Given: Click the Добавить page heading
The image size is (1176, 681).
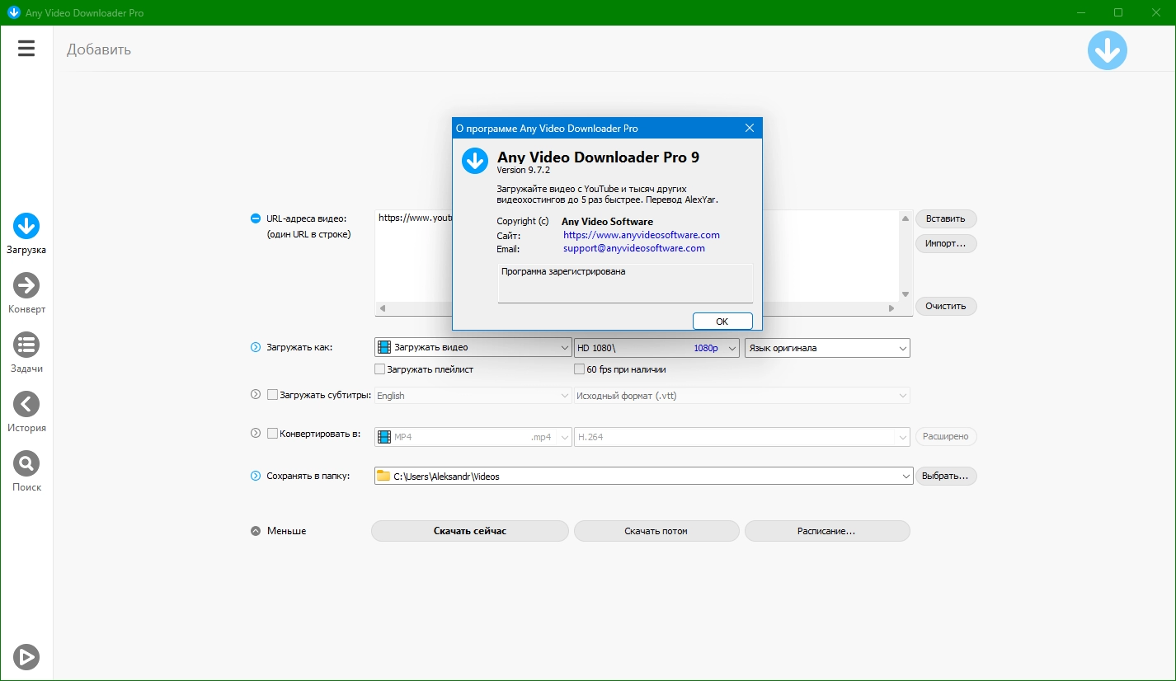Looking at the screenshot, I should pos(99,49).
